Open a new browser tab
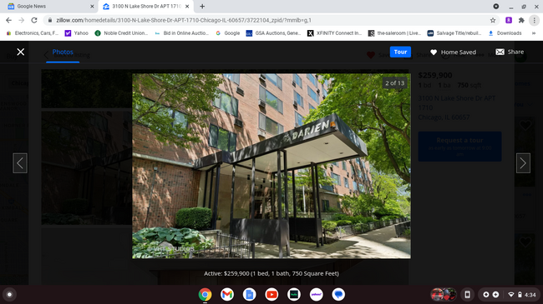Viewport: 543px width, 304px height. (x=202, y=6)
